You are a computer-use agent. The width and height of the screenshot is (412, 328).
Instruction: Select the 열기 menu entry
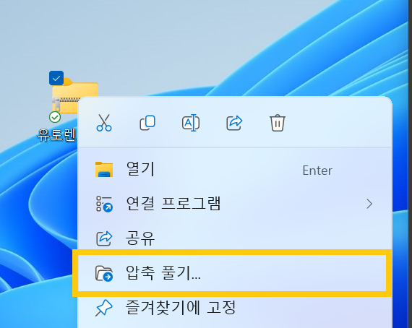[x=235, y=170]
